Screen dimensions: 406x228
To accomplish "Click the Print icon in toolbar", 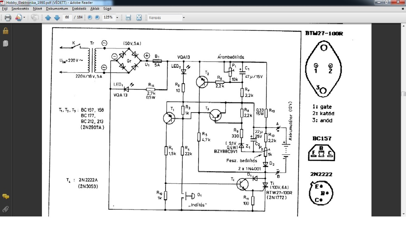I will [8, 17].
